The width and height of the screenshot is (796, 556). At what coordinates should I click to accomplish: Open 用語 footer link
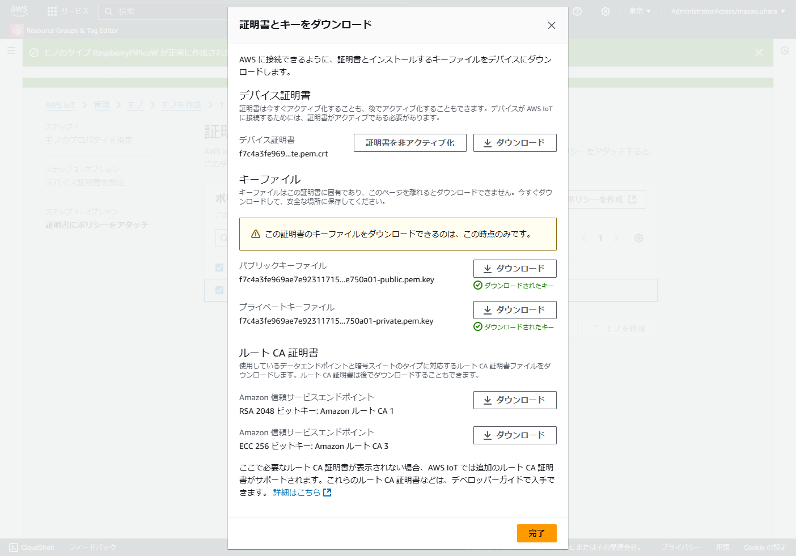click(x=723, y=547)
